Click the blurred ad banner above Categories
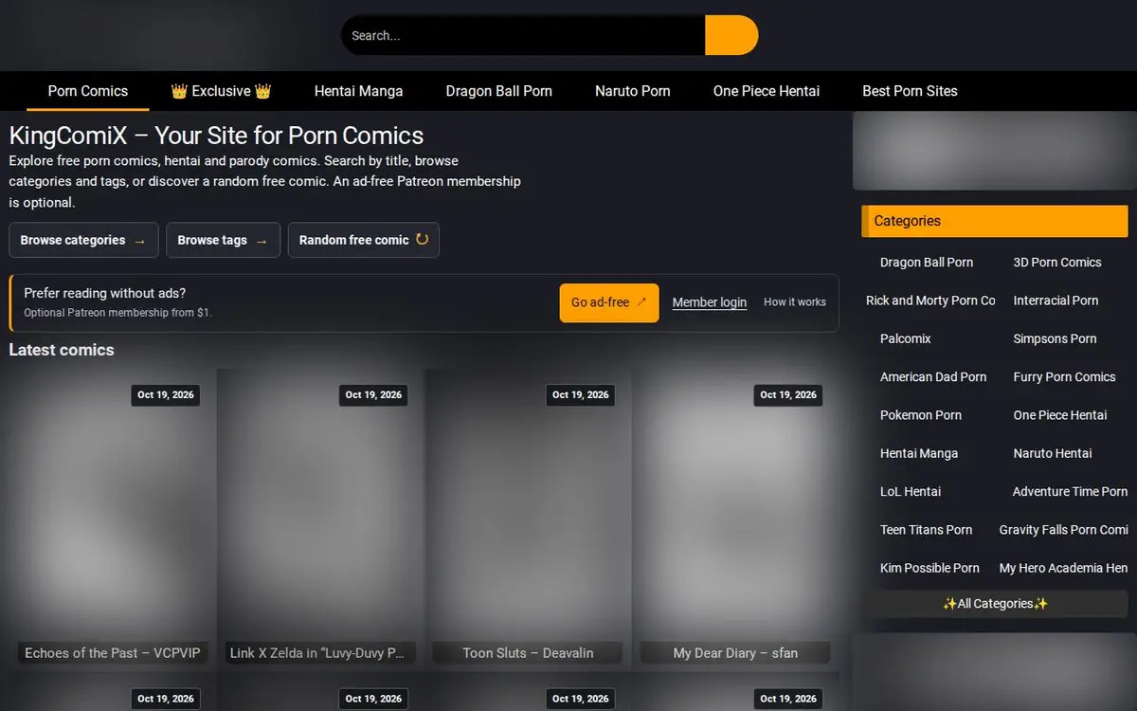This screenshot has height=711, width=1137. (995, 151)
